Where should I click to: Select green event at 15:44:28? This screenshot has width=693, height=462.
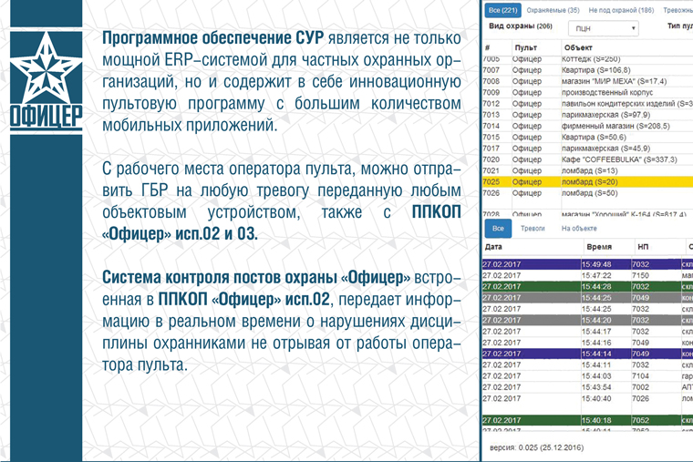[587, 286]
